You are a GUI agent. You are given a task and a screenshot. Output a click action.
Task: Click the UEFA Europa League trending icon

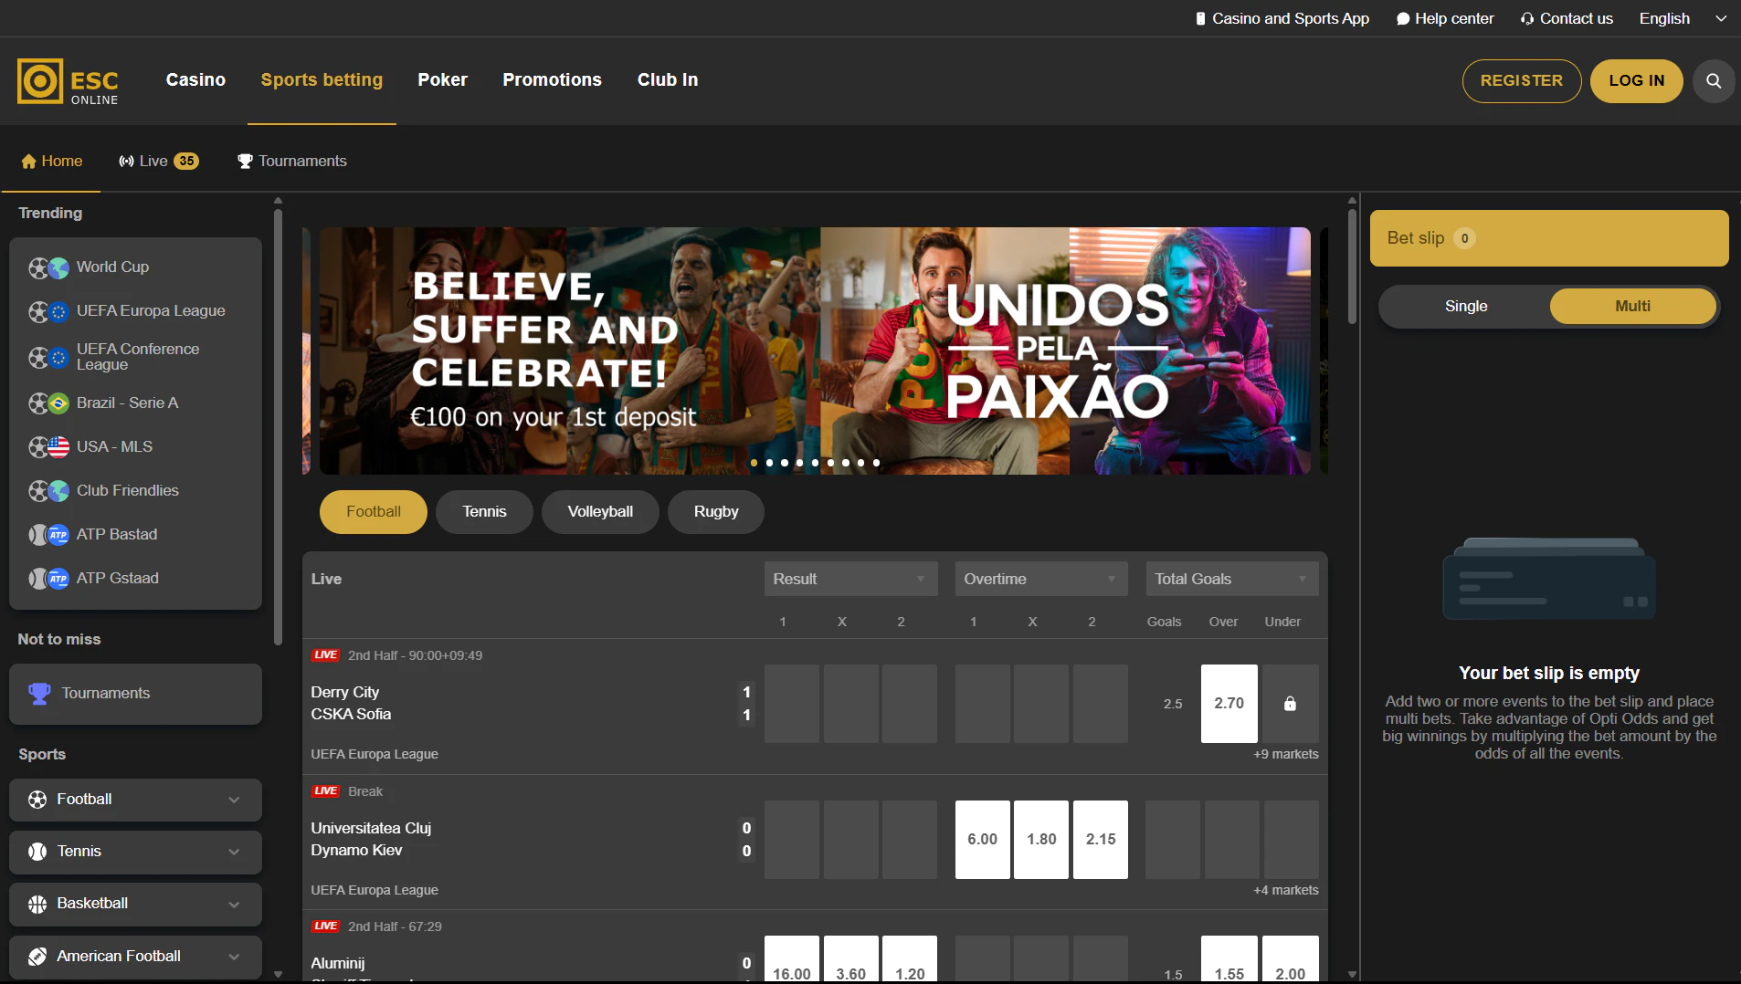[x=47, y=311]
